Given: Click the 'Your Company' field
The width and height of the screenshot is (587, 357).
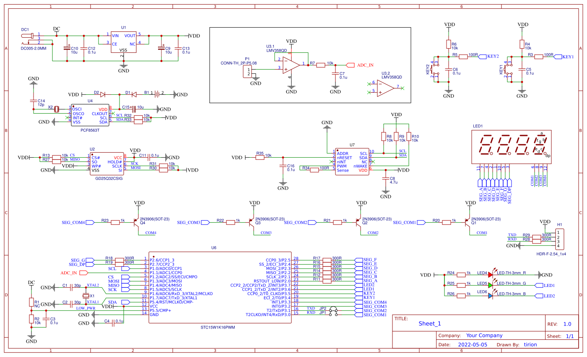Looking at the screenshot, I should click(x=484, y=336).
